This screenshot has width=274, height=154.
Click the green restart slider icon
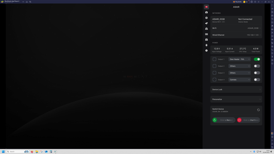tap(215, 120)
